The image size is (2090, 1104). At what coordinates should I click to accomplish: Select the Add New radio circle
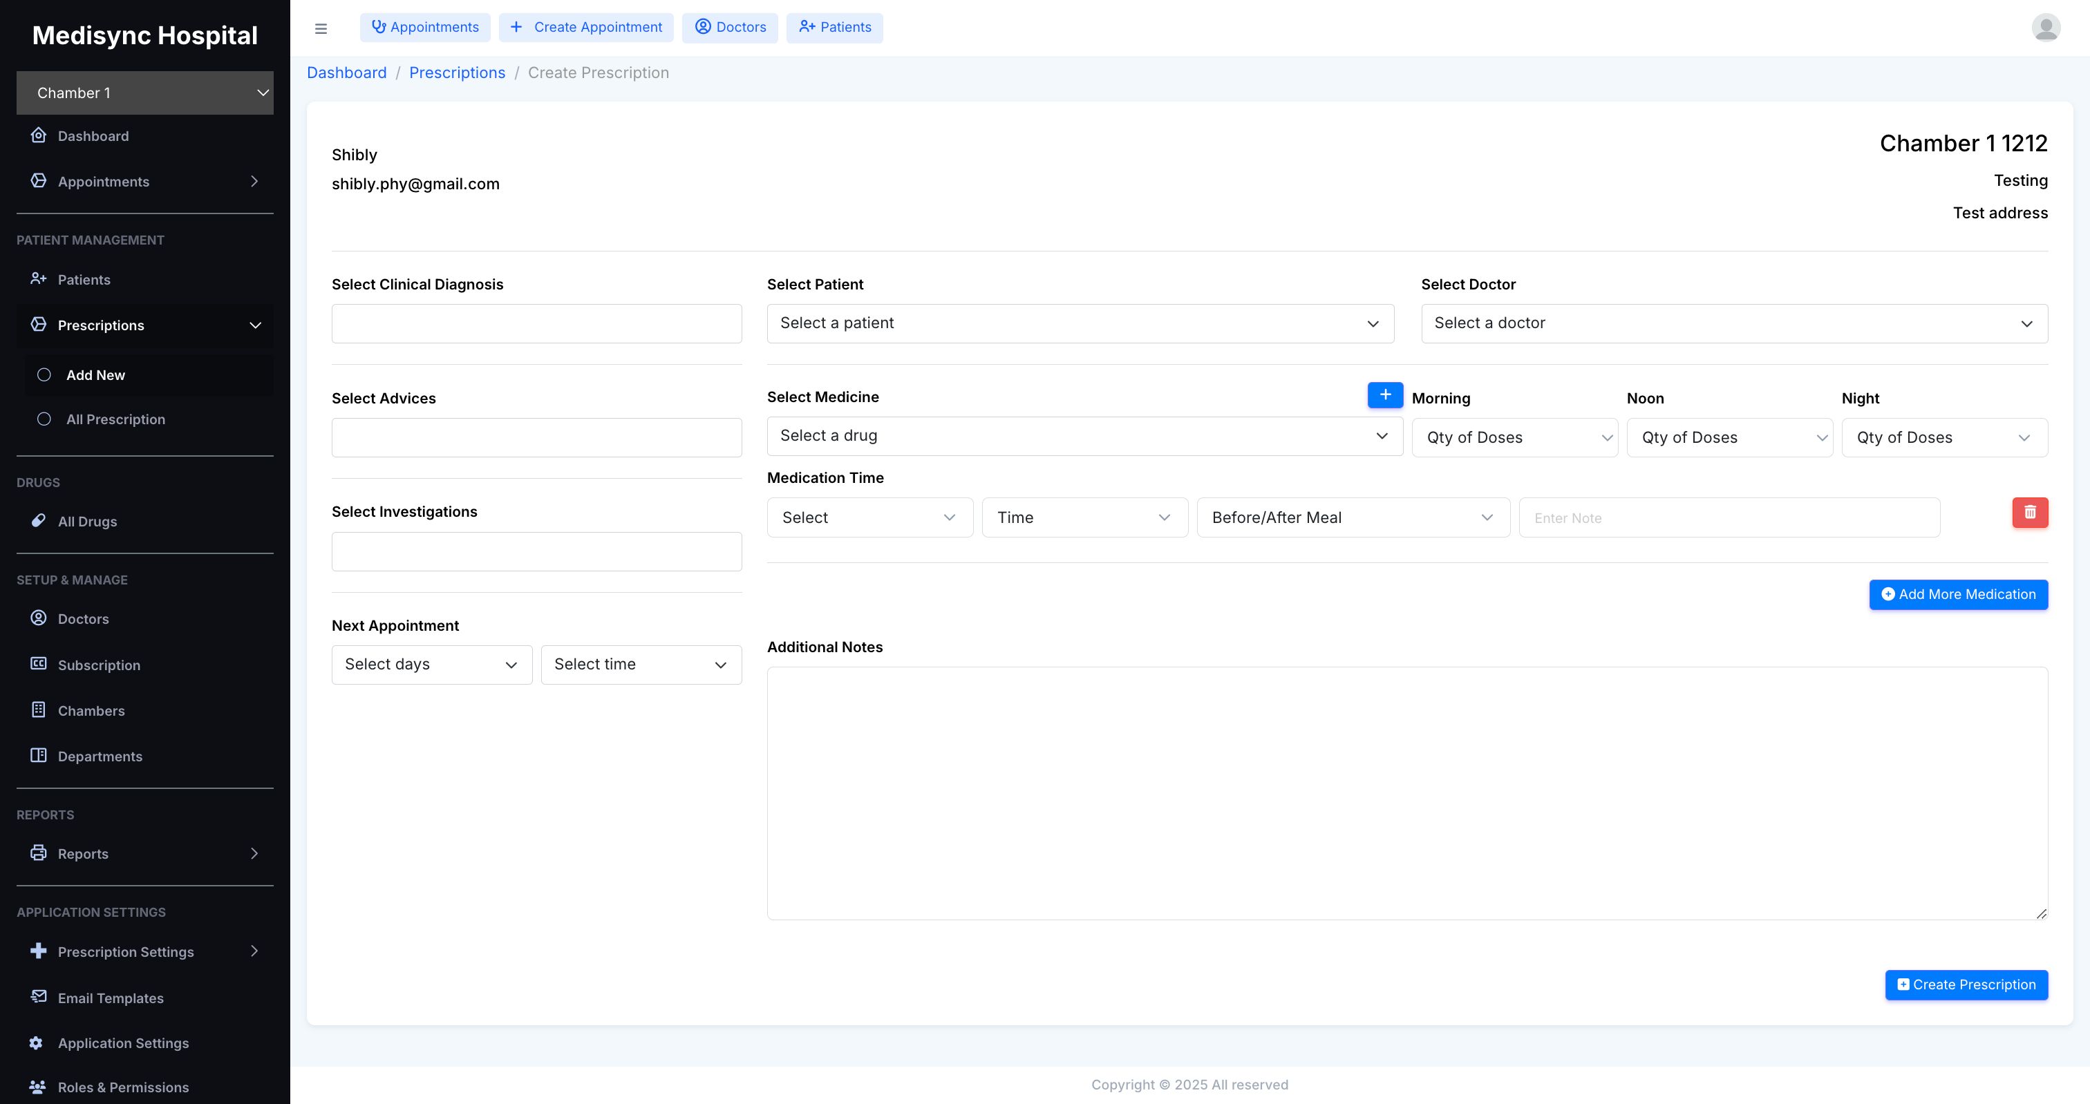(x=45, y=374)
